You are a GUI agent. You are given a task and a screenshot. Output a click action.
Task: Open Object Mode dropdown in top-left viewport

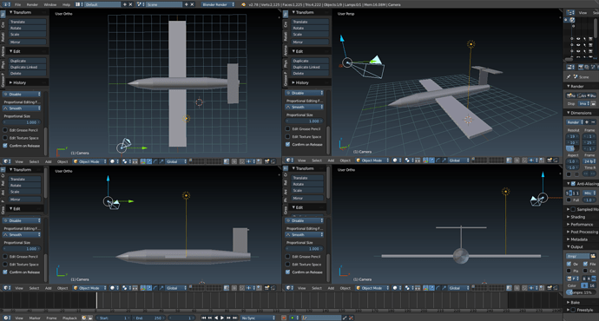click(x=89, y=161)
